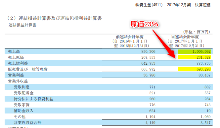
Task: Click the value 10 in 補助金収入 row
Action: pos(208,111)
